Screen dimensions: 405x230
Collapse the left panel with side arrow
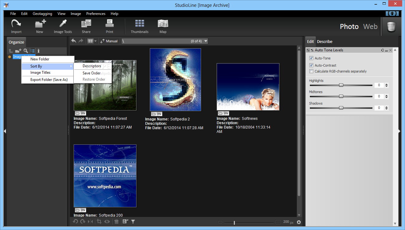point(5,131)
